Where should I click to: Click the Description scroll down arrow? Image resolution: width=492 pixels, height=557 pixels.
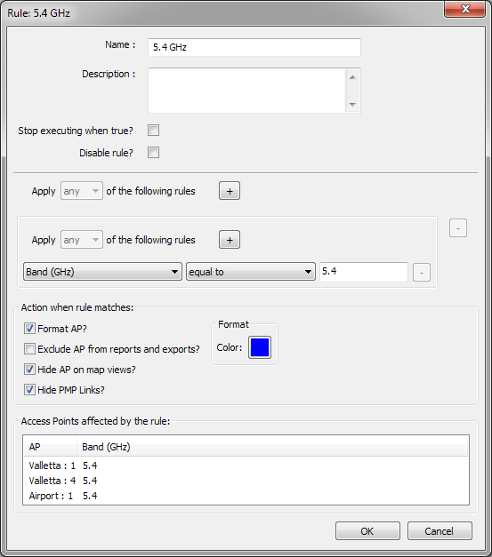click(x=352, y=104)
